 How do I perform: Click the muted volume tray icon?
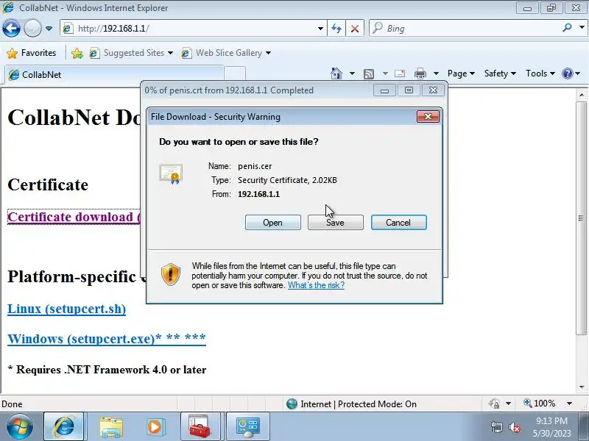514,427
